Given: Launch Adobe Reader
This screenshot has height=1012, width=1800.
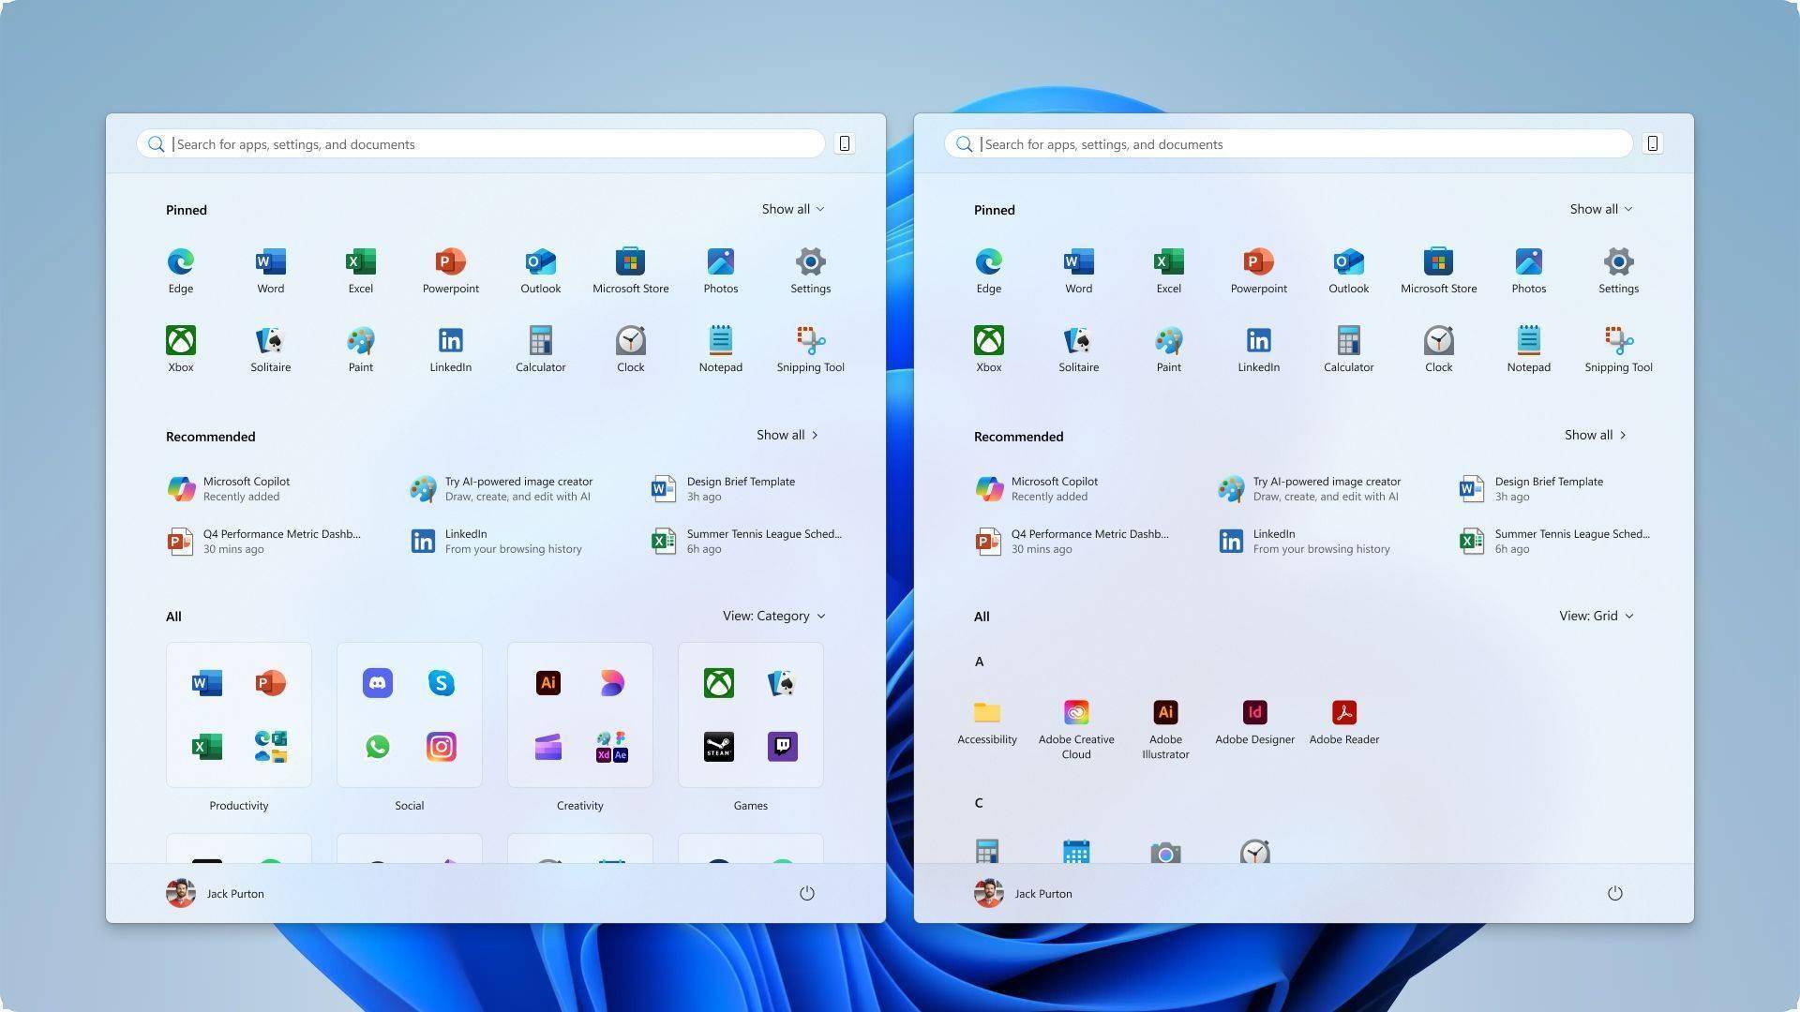Looking at the screenshot, I should (1343, 712).
